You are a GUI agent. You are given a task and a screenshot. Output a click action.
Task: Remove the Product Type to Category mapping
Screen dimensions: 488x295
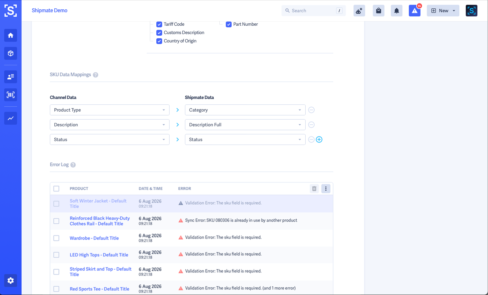click(311, 110)
